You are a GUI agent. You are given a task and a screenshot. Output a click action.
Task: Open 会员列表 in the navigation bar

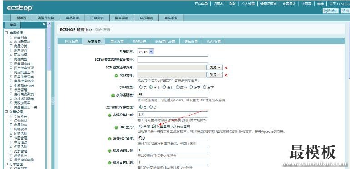(x=146, y=18)
